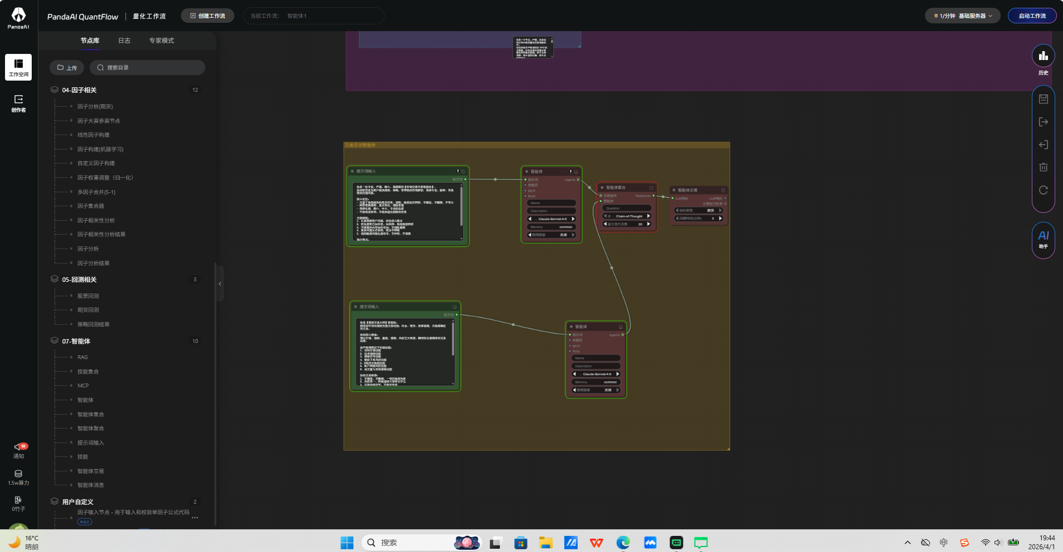Toggle collapse dot on 智能体聚合 node header
The image size is (1063, 552).
point(602,188)
